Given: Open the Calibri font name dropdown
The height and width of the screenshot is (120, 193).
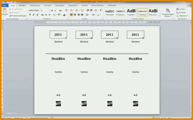Looking at the screenshot, I should 40,10.
